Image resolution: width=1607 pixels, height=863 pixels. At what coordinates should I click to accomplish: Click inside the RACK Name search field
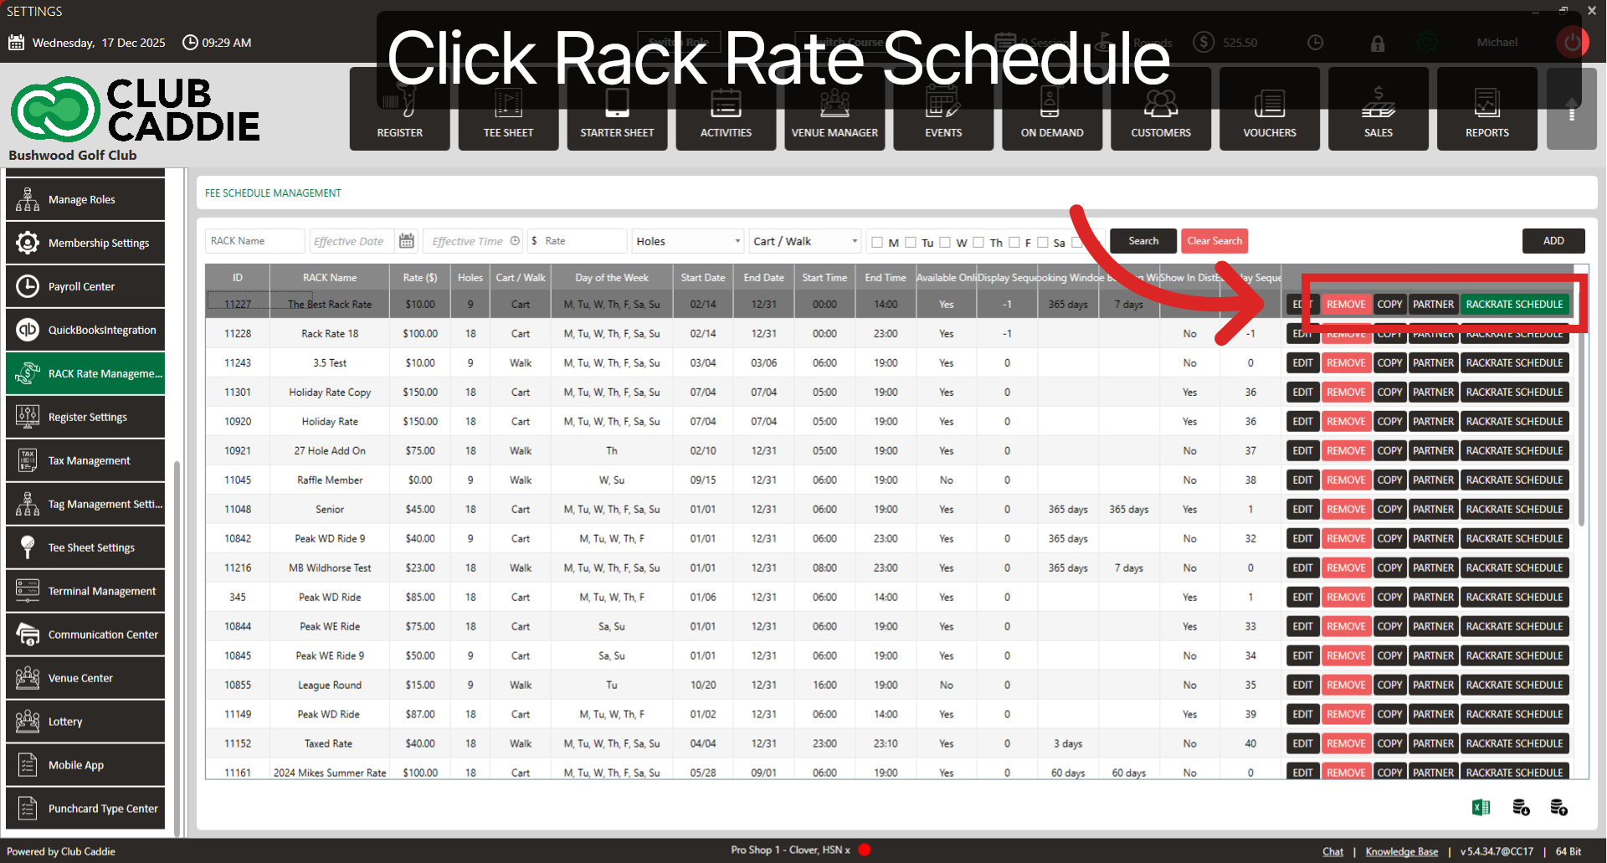[x=254, y=240]
